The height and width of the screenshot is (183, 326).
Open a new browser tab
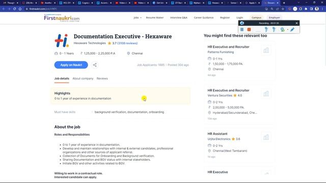click(x=284, y=3)
